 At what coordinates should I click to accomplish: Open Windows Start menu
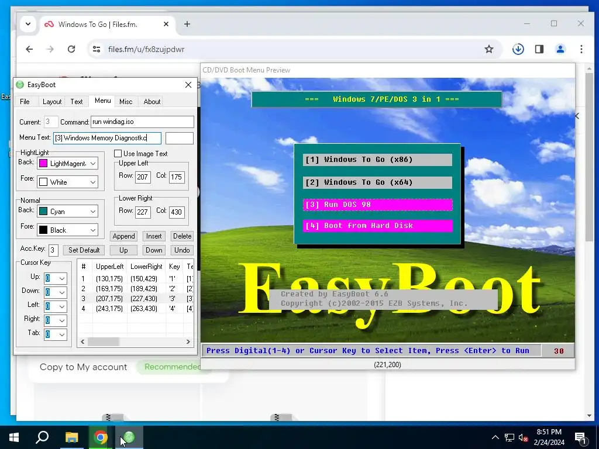click(14, 437)
